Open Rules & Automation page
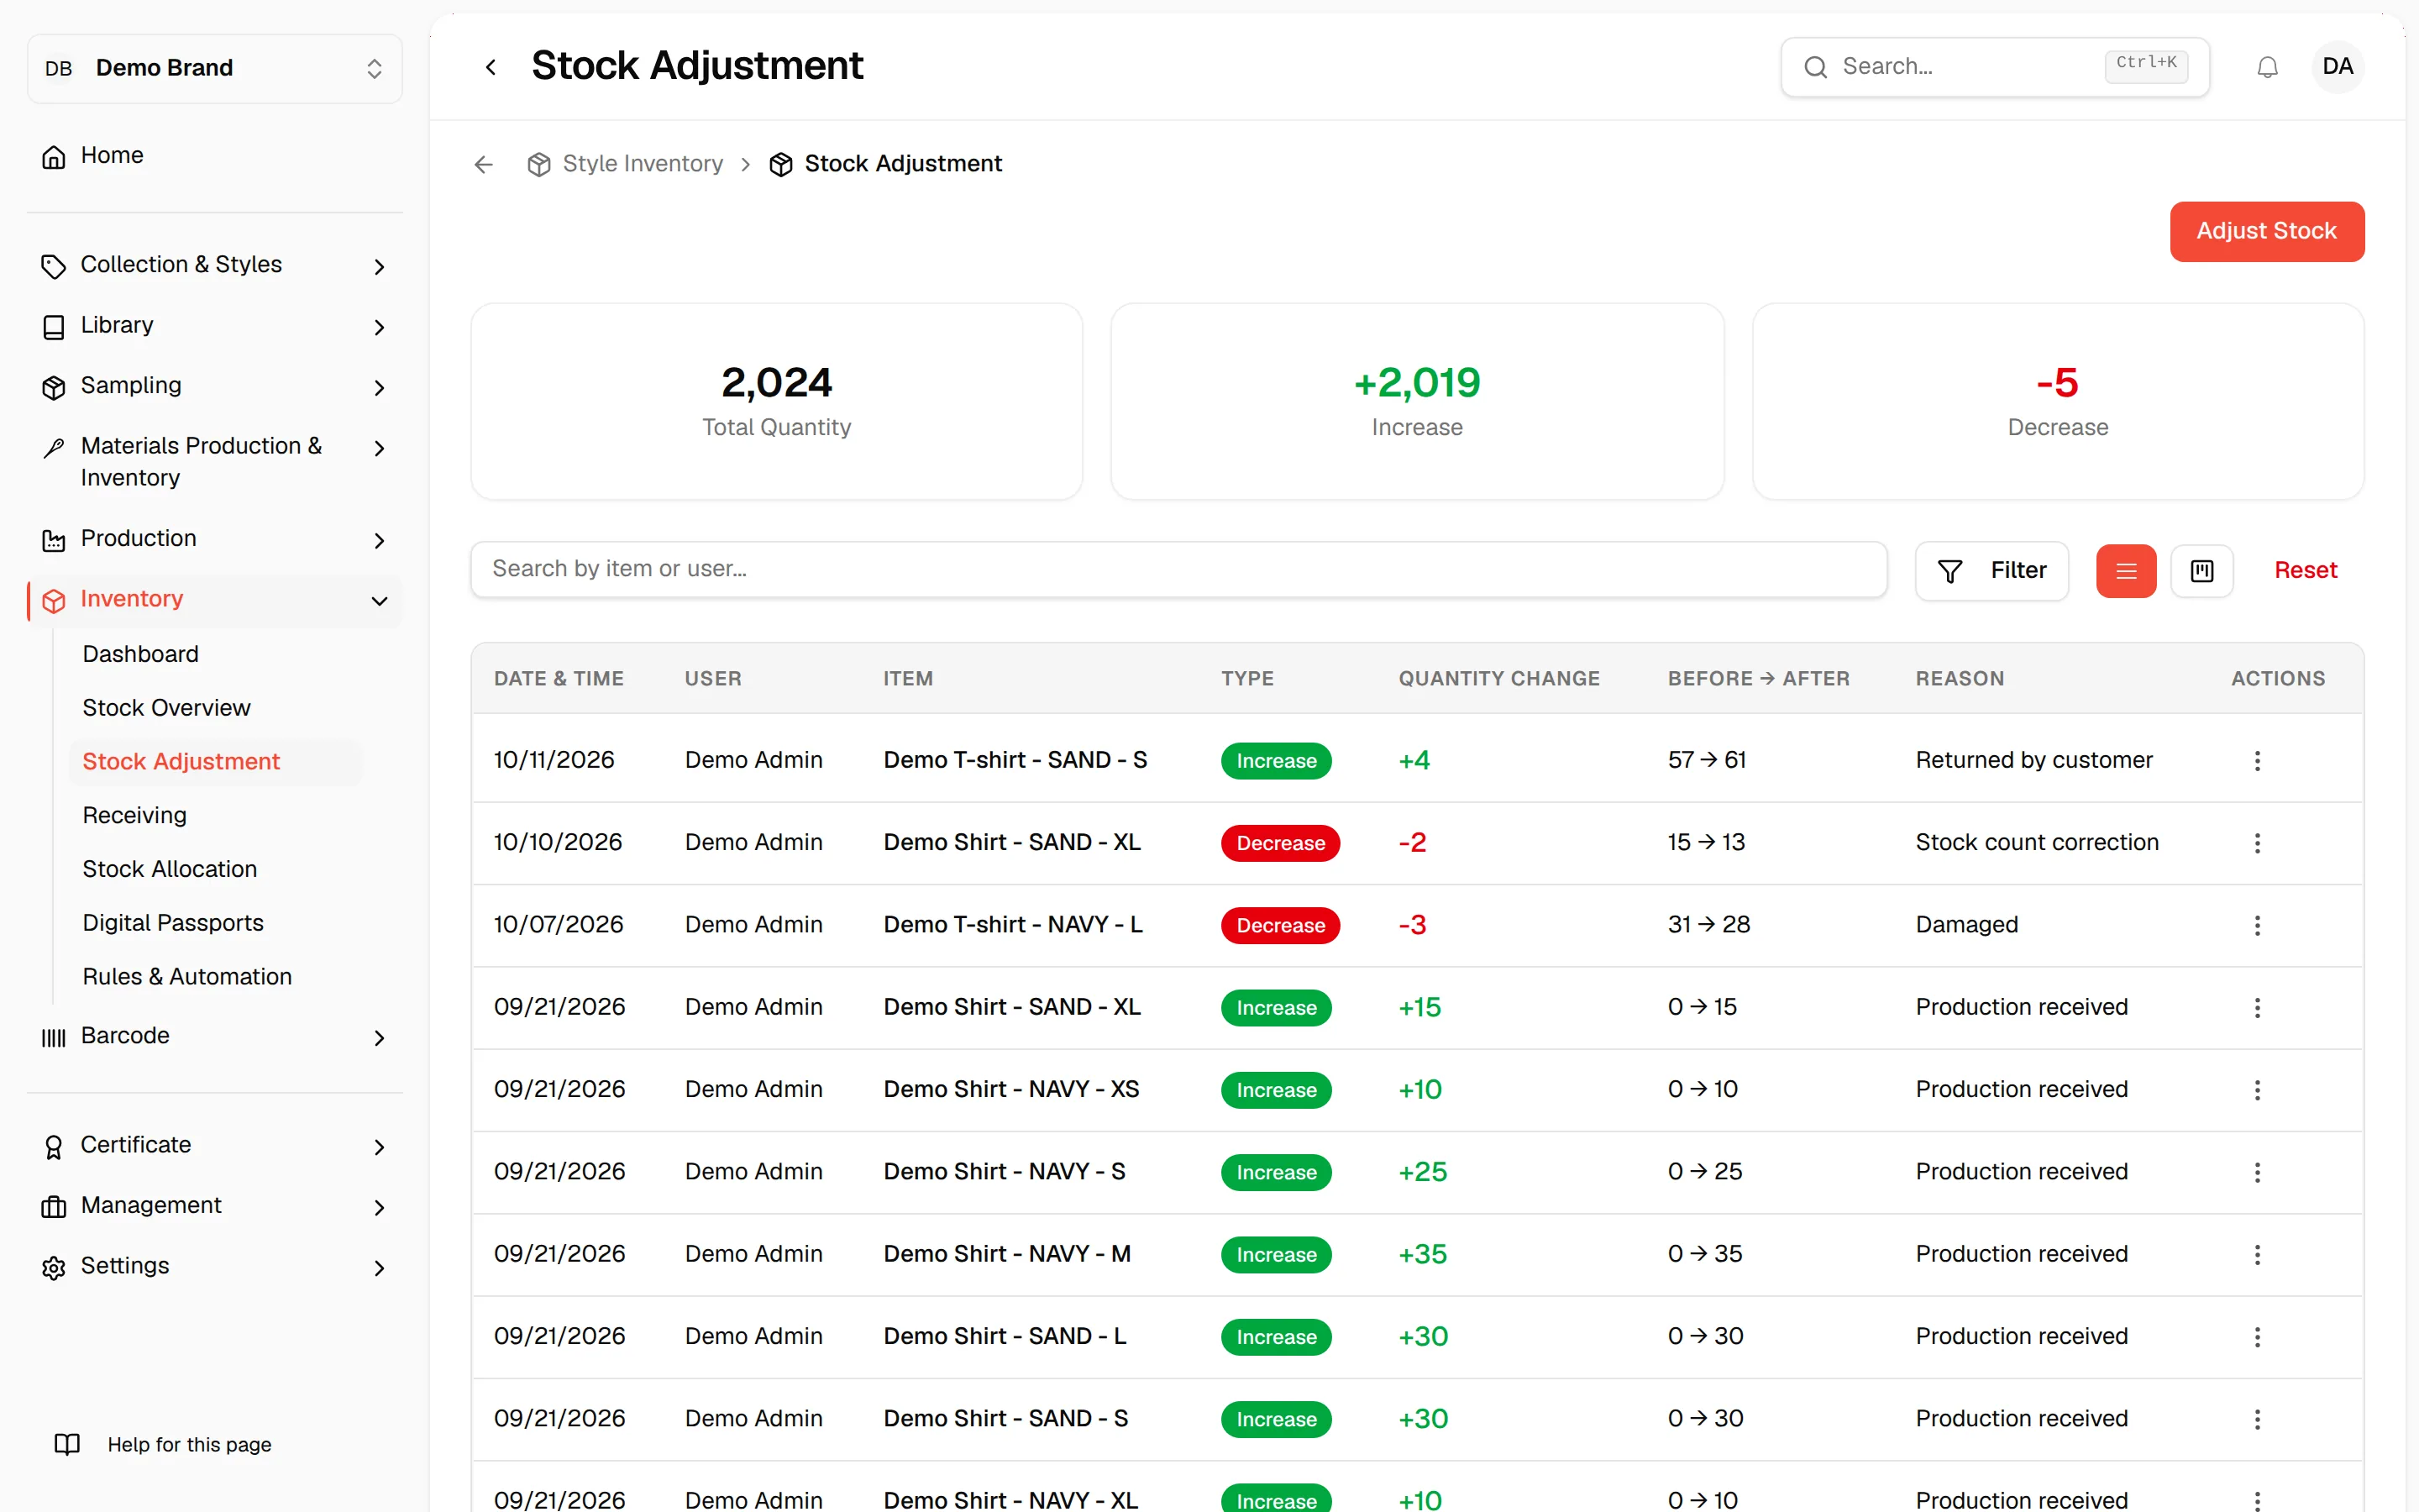This screenshot has width=2419, height=1512. coord(187,977)
